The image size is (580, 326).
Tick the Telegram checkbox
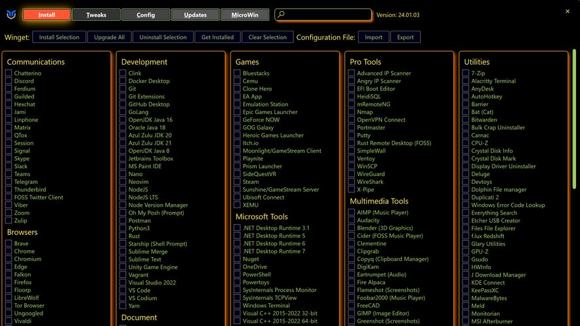8,181
